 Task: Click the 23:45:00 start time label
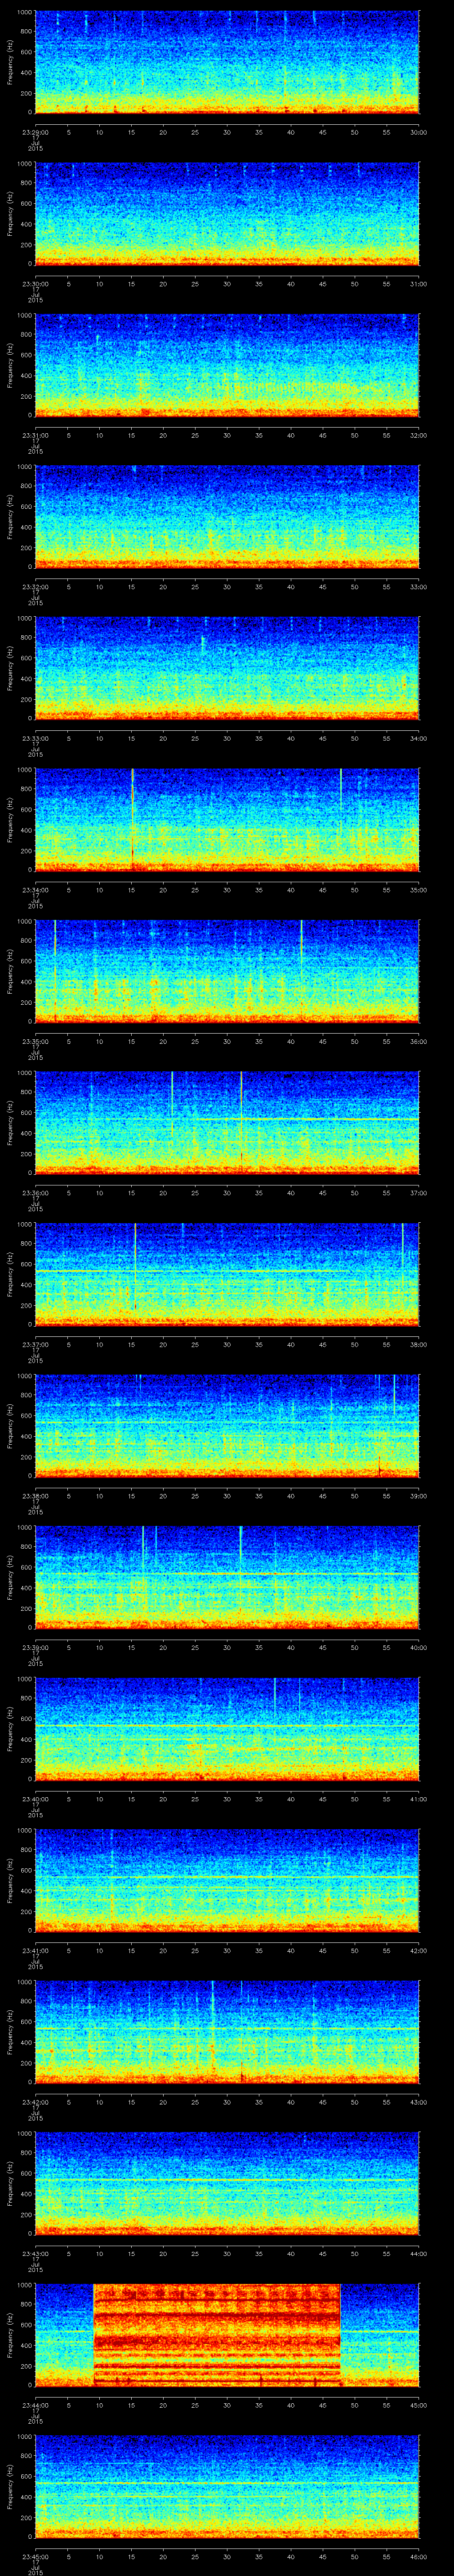point(36,2557)
